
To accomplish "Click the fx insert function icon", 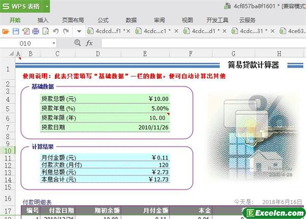I will coord(89,43).
